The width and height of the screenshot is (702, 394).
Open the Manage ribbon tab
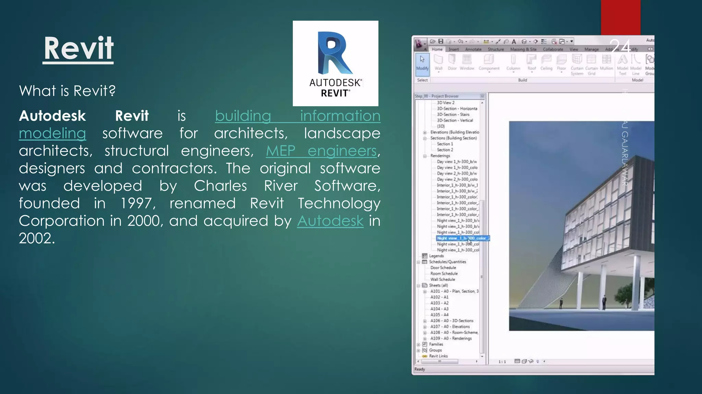592,49
